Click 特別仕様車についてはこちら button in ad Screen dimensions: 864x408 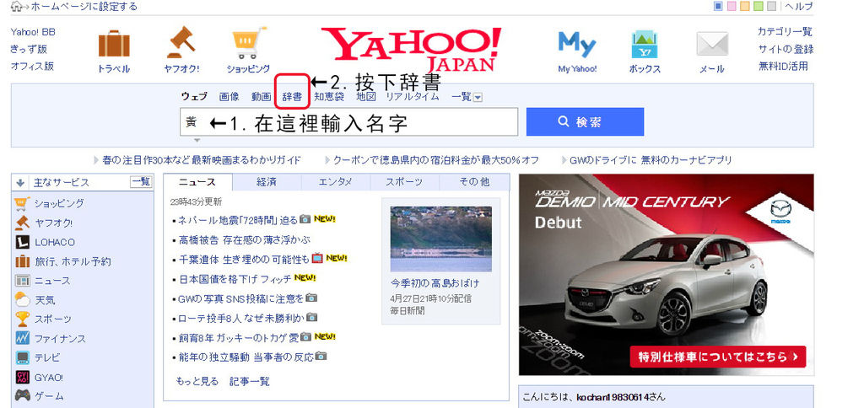(x=718, y=357)
